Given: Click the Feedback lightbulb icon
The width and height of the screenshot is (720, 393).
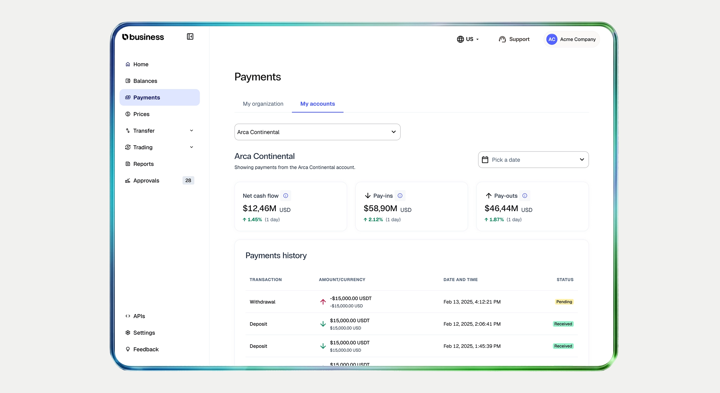Looking at the screenshot, I should click(x=128, y=349).
